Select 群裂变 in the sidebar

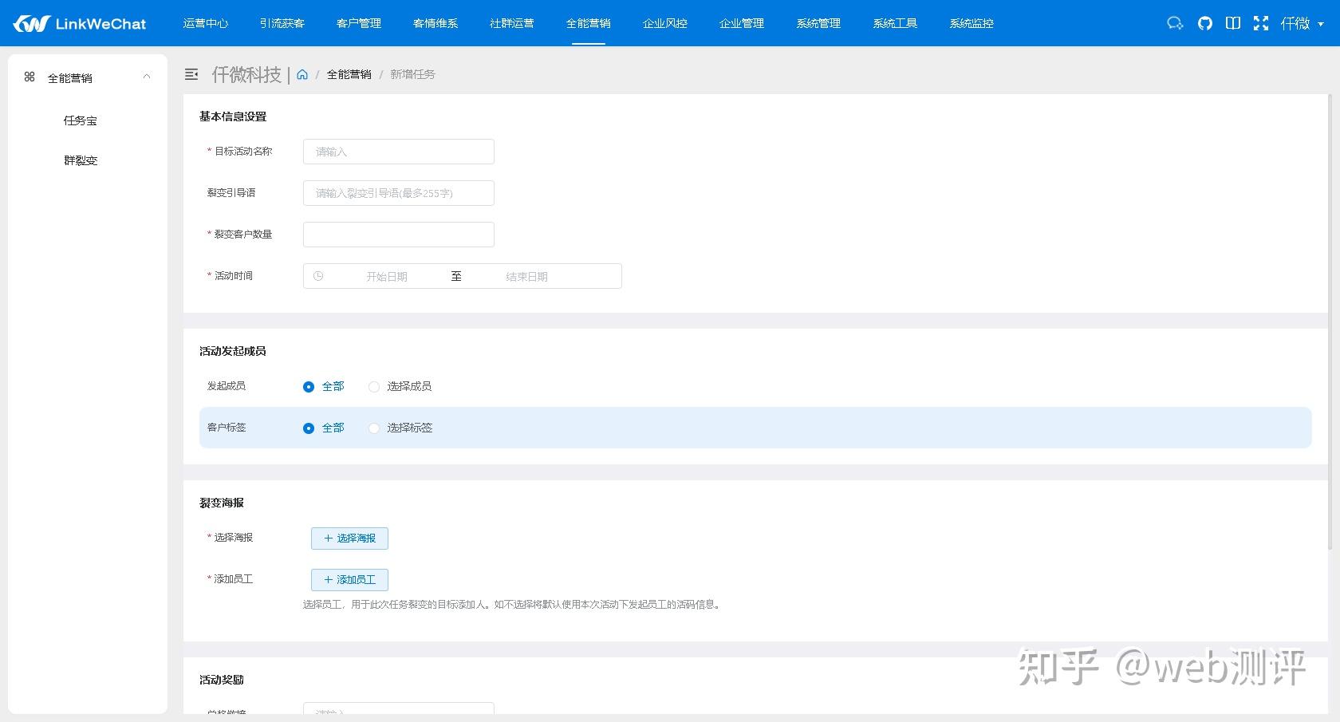[x=81, y=160]
